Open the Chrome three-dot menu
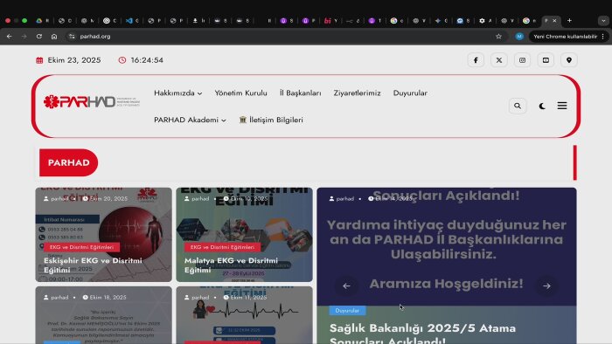612x344 pixels. 603,36
